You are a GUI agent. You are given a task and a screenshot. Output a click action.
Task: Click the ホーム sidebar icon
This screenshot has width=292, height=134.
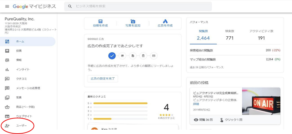[x=7, y=41]
